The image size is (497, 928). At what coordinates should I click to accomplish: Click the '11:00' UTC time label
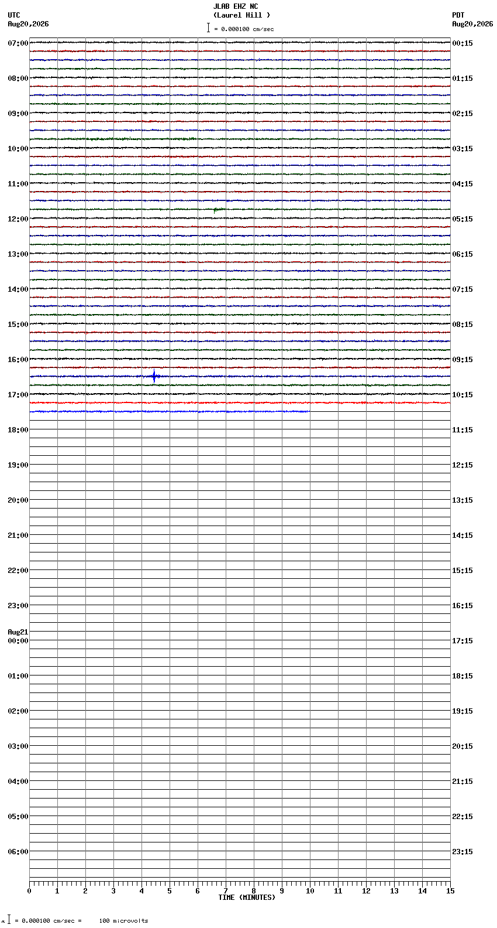pyautogui.click(x=18, y=184)
